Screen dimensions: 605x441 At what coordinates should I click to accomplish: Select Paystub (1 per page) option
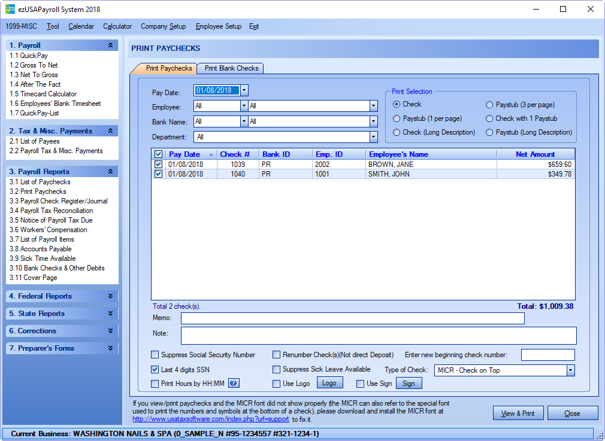pos(397,118)
